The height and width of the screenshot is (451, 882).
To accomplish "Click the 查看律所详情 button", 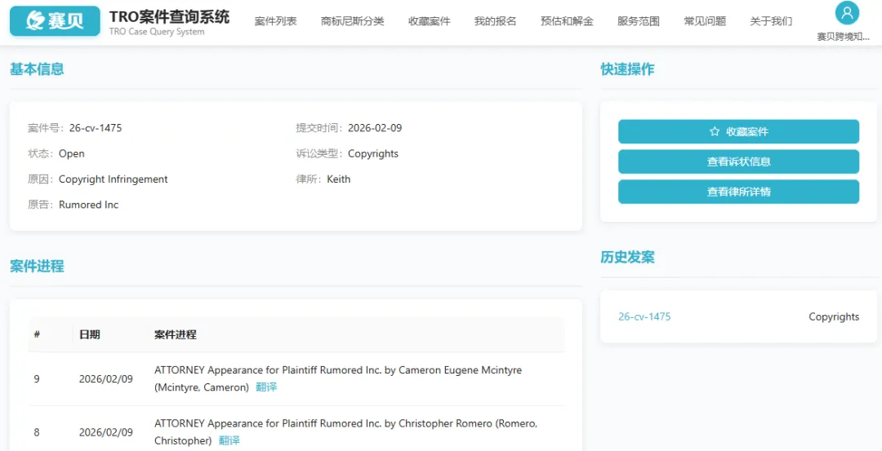I will point(738,192).
